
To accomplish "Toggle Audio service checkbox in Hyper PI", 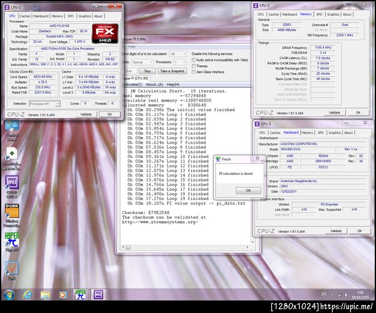I will tap(194, 60).
